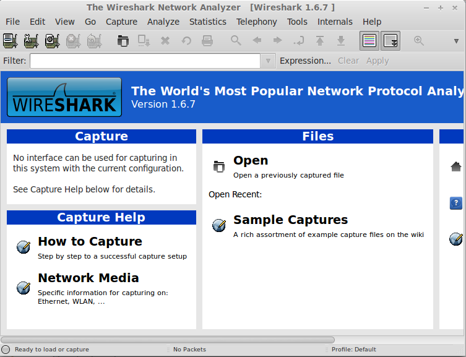Toggle auto scroll in live capture
The height and width of the screenshot is (357, 466).
(390, 41)
